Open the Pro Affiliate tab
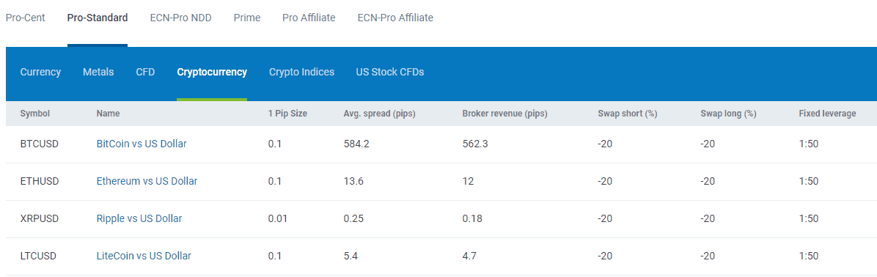 coord(309,18)
